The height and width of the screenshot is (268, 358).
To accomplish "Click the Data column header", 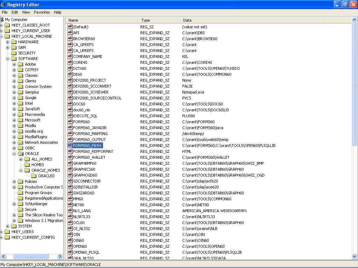I will (x=252, y=20).
